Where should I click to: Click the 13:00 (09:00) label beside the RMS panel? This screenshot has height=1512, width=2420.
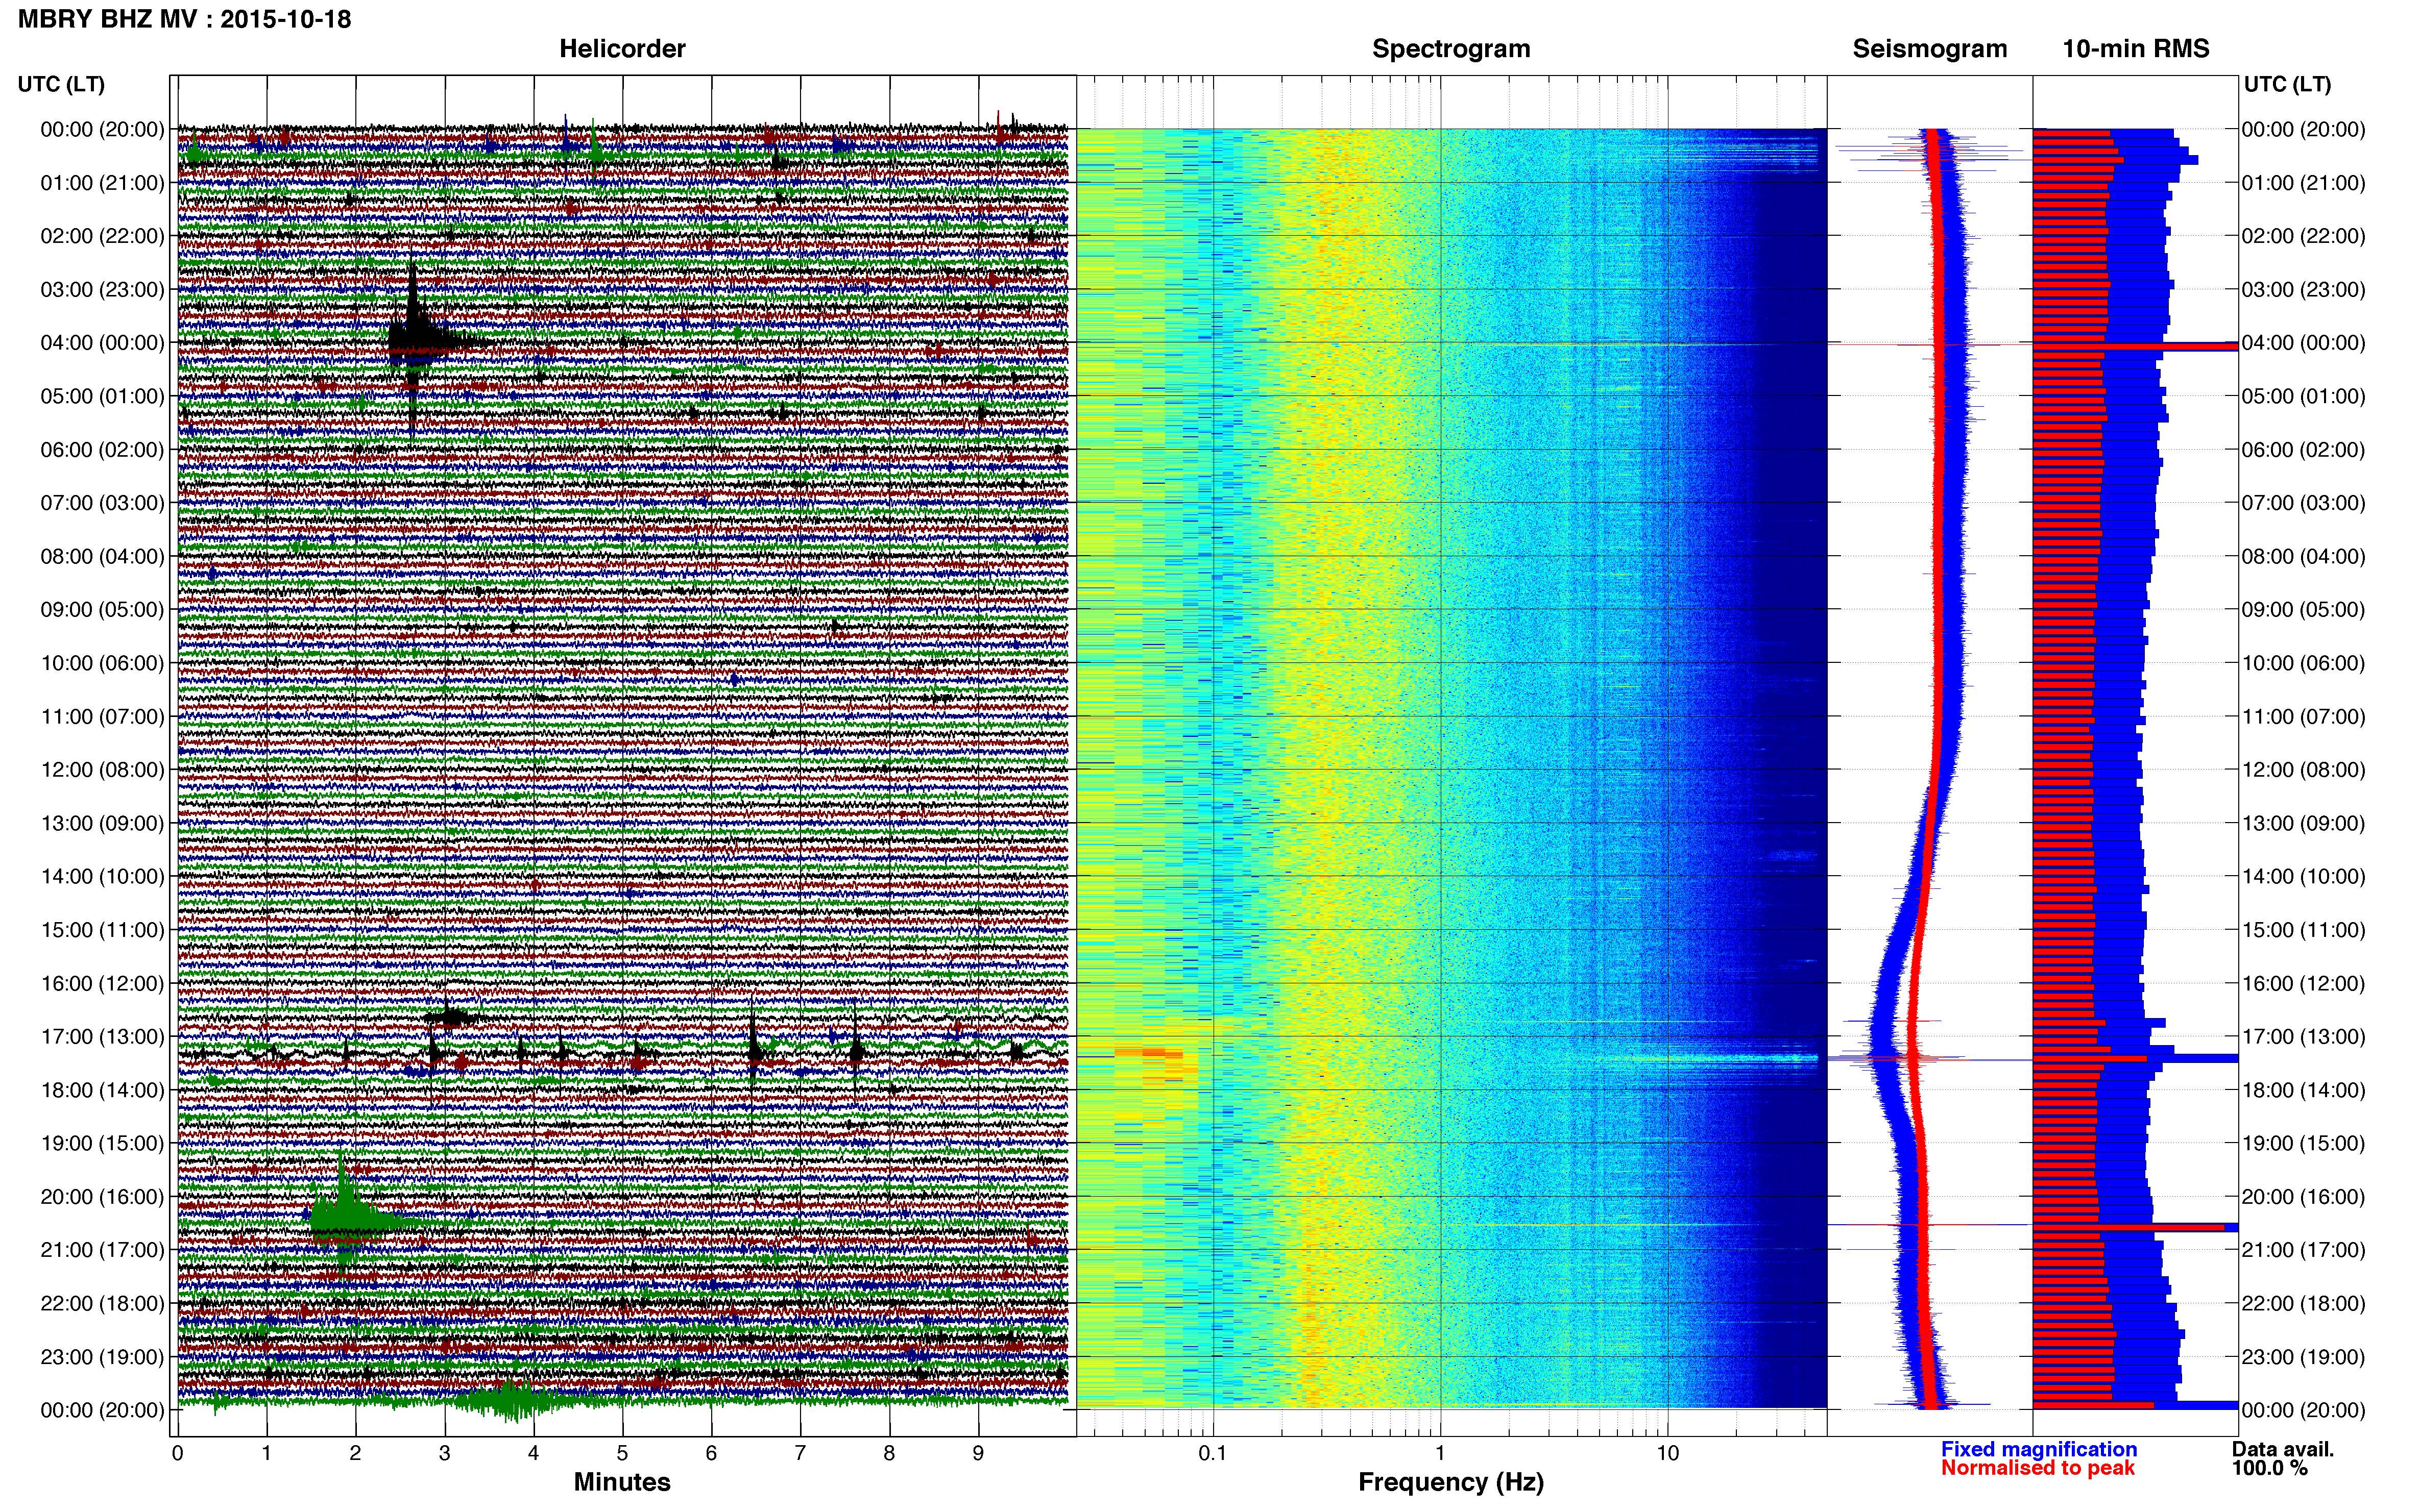(x=2303, y=823)
